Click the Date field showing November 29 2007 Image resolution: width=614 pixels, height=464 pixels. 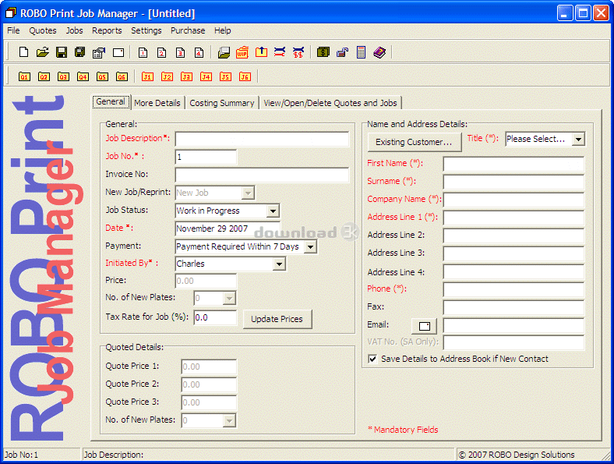(228, 228)
